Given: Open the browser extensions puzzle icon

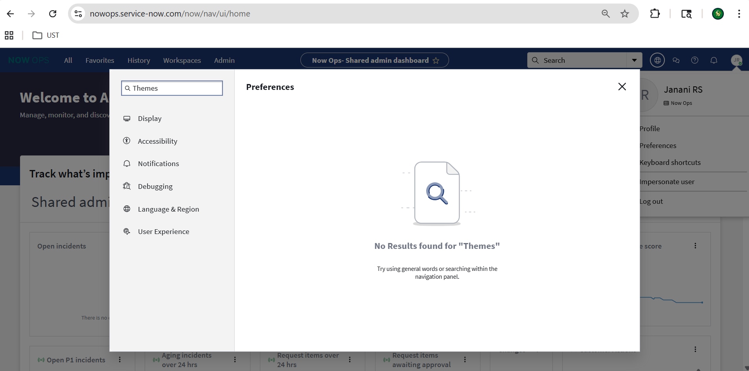Looking at the screenshot, I should [x=655, y=14].
